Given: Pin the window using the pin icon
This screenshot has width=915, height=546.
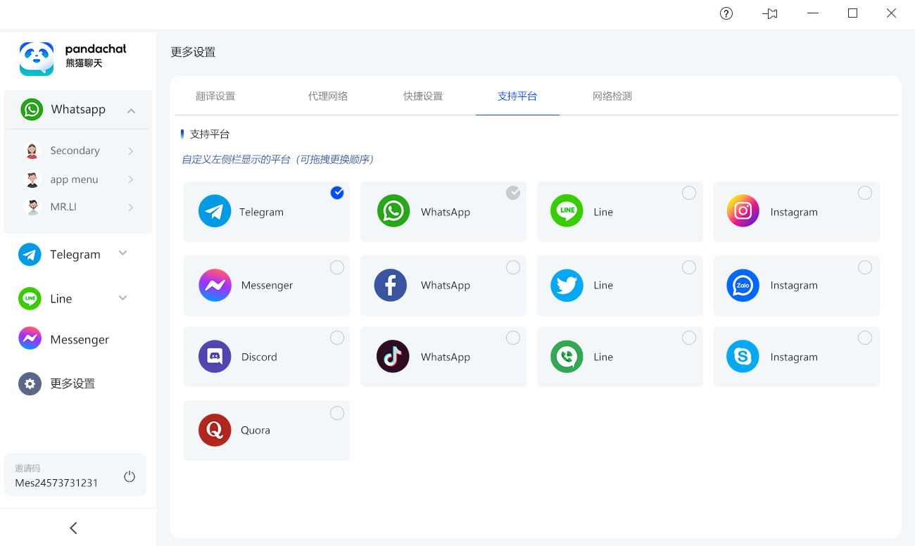Looking at the screenshot, I should click(x=770, y=13).
